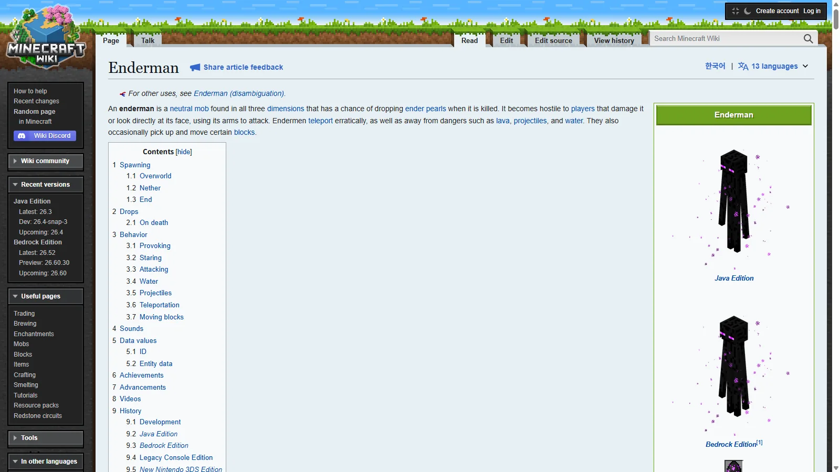Screen dimensions: 840x472
Task: Open the Edit tab
Action: 506,40
